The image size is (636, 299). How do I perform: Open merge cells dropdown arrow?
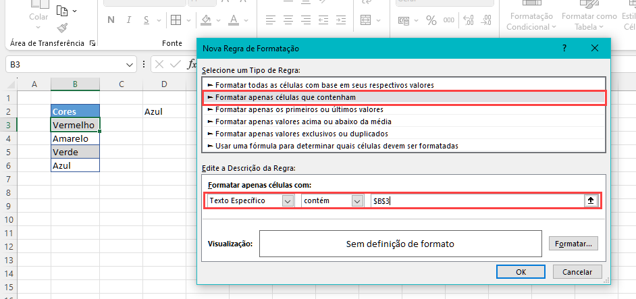point(378,20)
